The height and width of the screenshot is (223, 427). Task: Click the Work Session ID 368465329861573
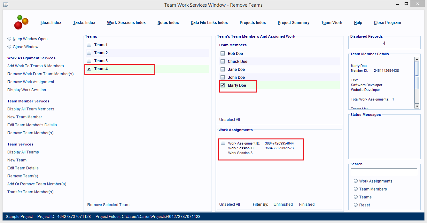click(x=279, y=148)
